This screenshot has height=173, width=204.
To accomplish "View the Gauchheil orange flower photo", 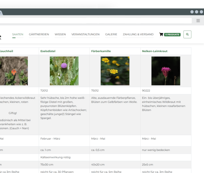I will pos(14,71).
